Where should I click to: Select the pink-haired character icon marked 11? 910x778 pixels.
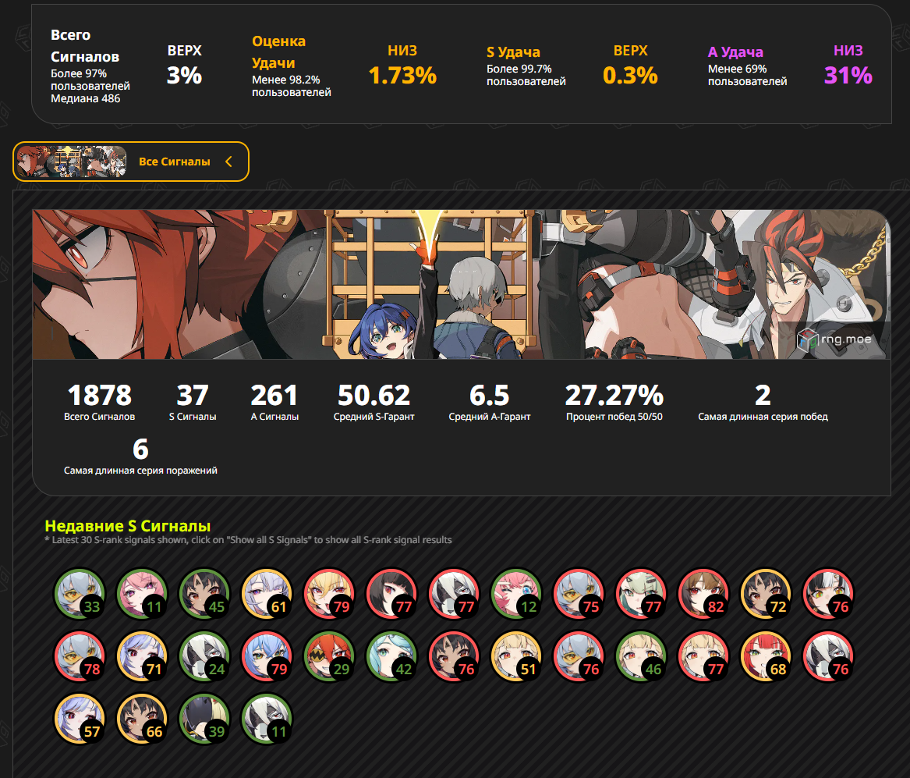point(142,593)
